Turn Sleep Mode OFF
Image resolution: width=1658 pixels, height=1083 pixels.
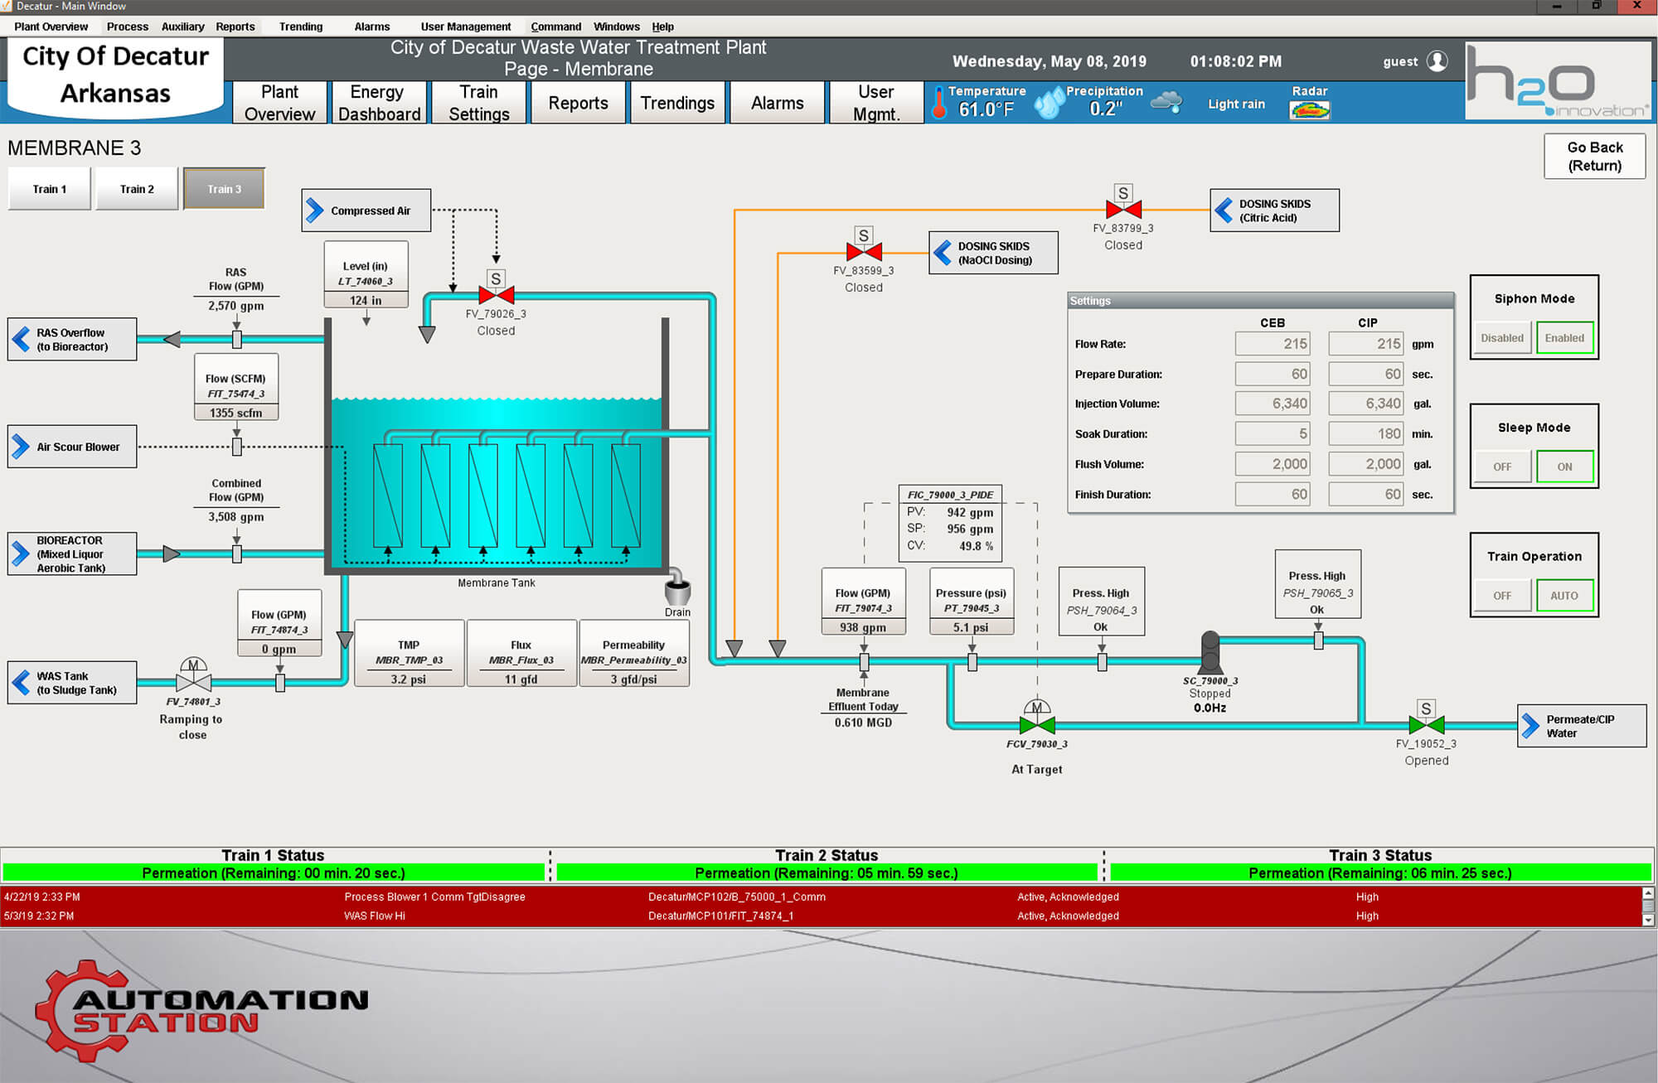click(x=1502, y=467)
